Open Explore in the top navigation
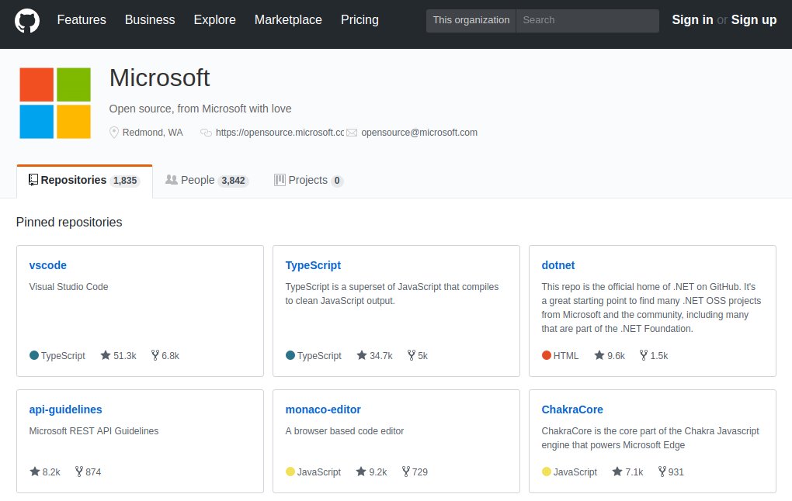The height and width of the screenshot is (501, 792). click(x=214, y=19)
